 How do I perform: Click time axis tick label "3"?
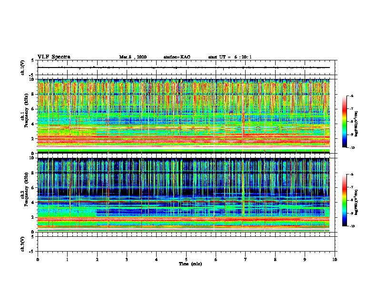tap(127, 260)
